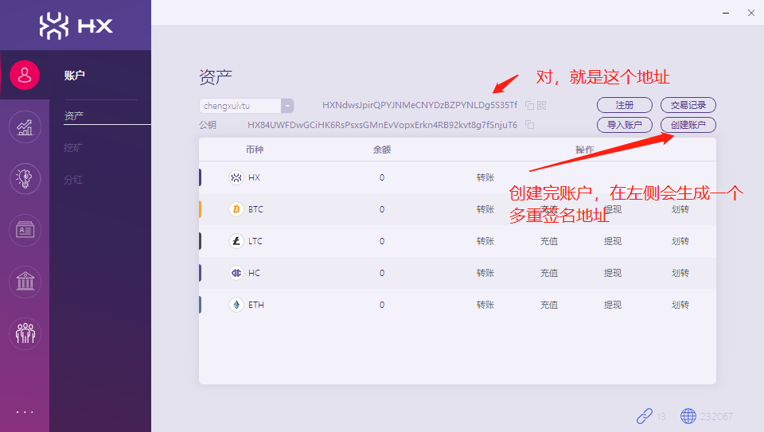Click 充值 in the ETH row
The width and height of the screenshot is (764, 432).
(x=548, y=305)
